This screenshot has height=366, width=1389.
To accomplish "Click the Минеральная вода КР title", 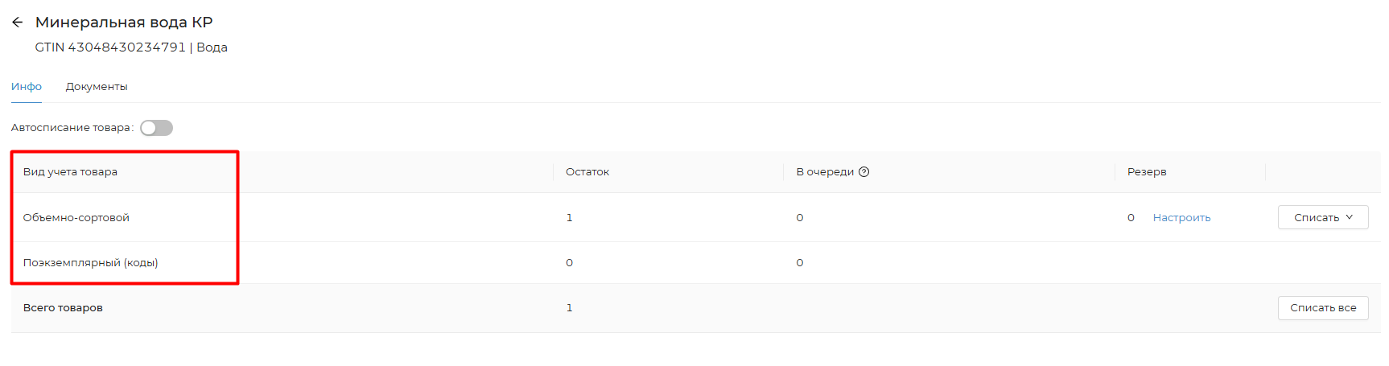I will click(x=124, y=23).
